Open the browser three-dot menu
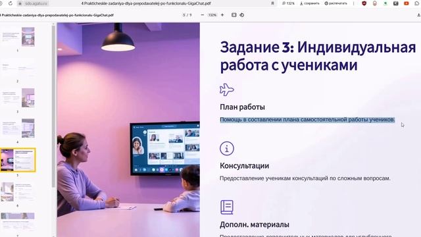This screenshot has height=237, width=421. click(x=353, y=3)
